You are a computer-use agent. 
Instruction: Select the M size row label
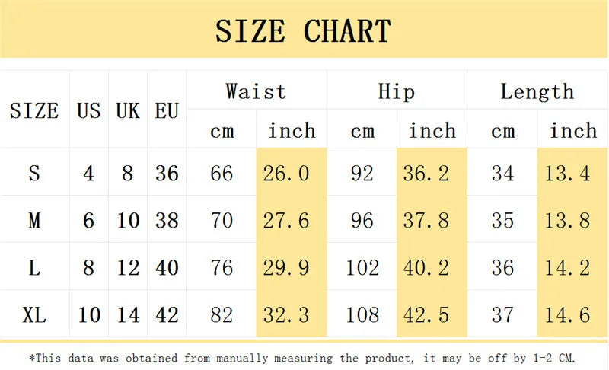[x=34, y=221]
